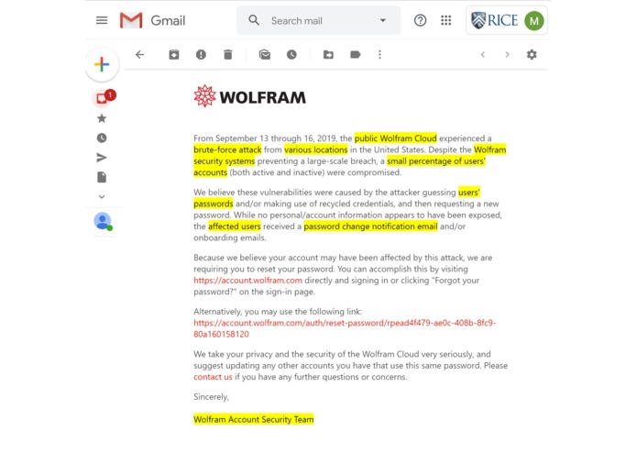Move email to a folder
This screenshot has width=637, height=453.
[328, 54]
